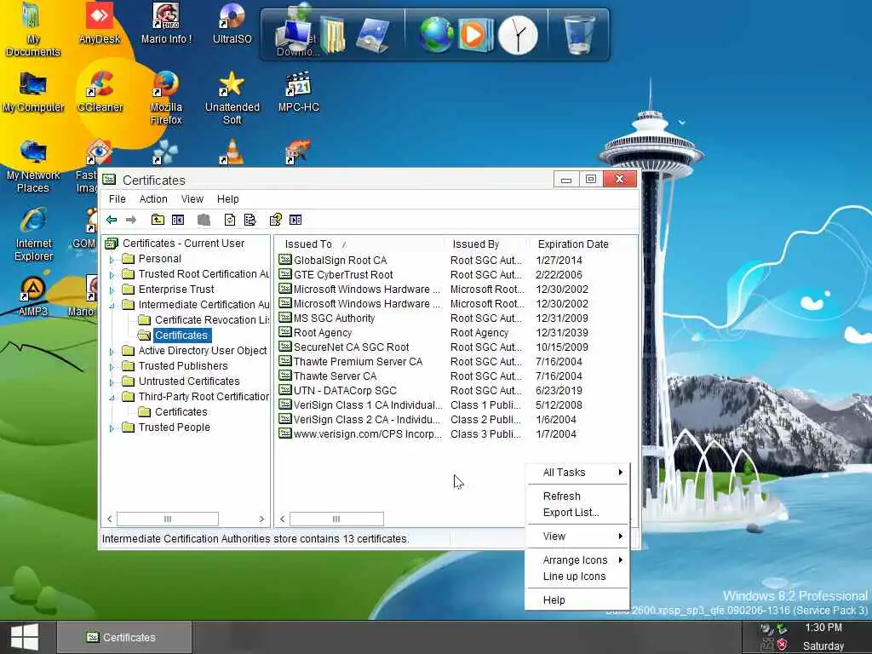Image resolution: width=872 pixels, height=654 pixels.
Task: Click the globe icon in the top dock
Action: click(x=436, y=34)
